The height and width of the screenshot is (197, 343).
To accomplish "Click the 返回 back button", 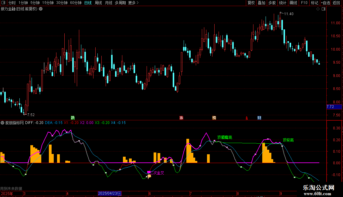I will (336, 3).
